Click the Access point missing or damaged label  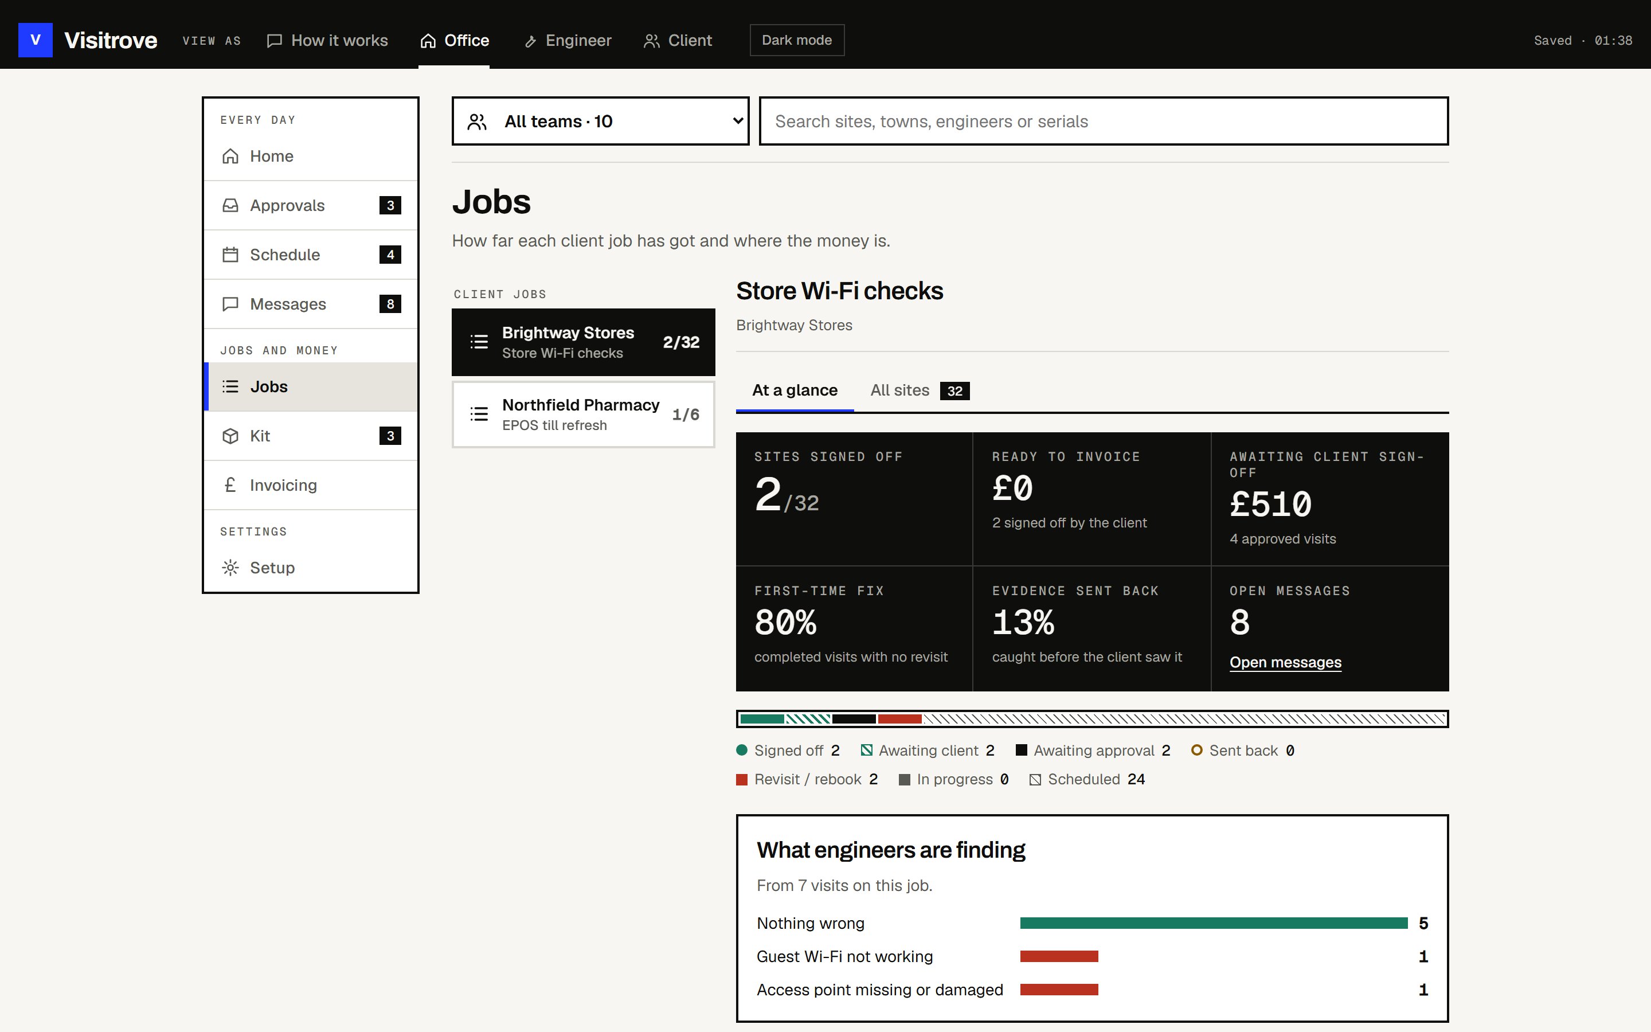[879, 990]
